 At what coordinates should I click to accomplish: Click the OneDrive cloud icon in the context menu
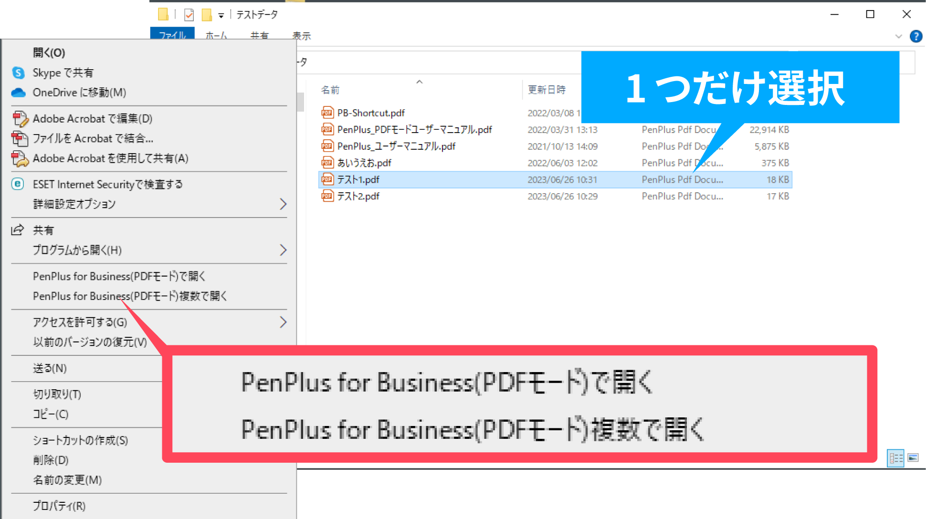18,93
